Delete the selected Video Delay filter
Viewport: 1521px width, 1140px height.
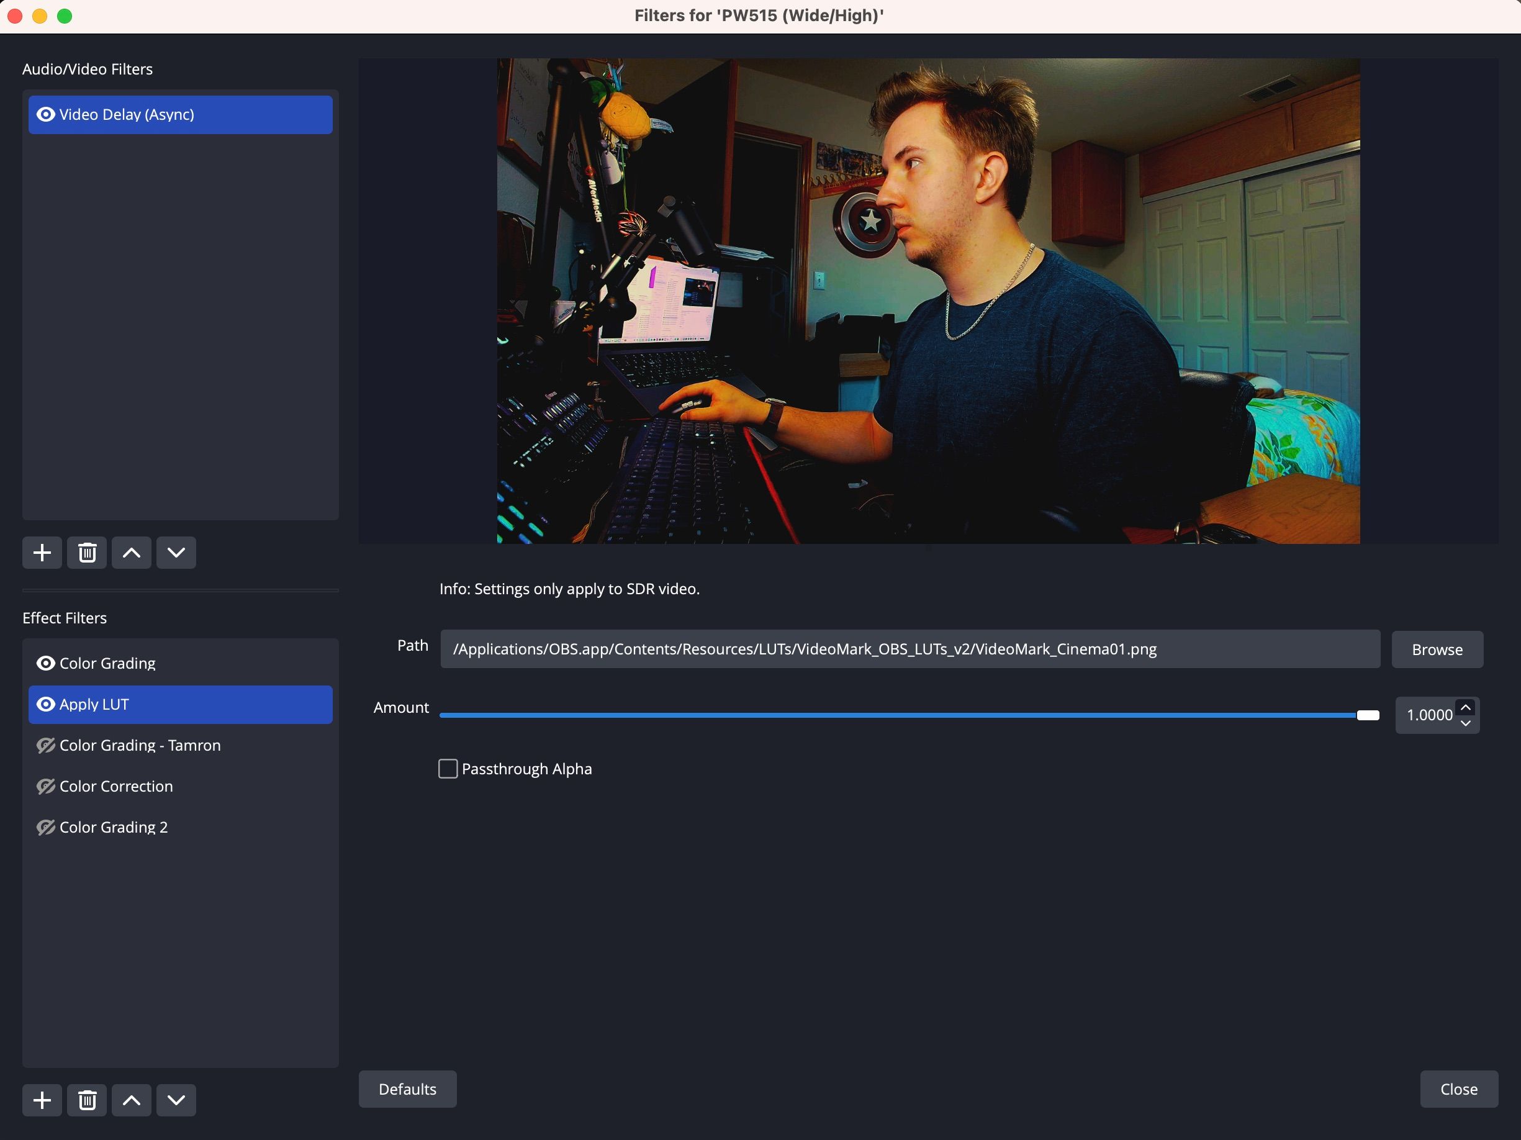coord(87,552)
